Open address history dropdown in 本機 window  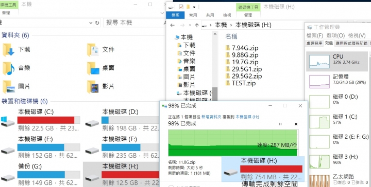click(x=91, y=23)
